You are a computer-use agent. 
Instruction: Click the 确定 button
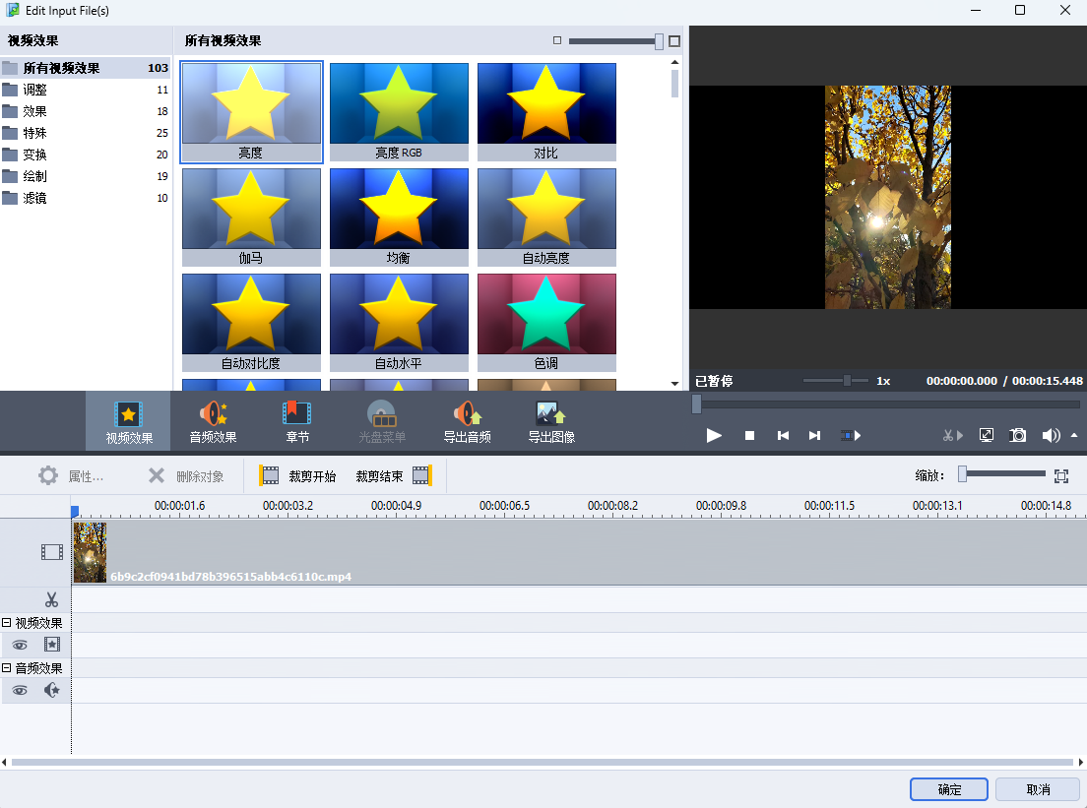(949, 789)
